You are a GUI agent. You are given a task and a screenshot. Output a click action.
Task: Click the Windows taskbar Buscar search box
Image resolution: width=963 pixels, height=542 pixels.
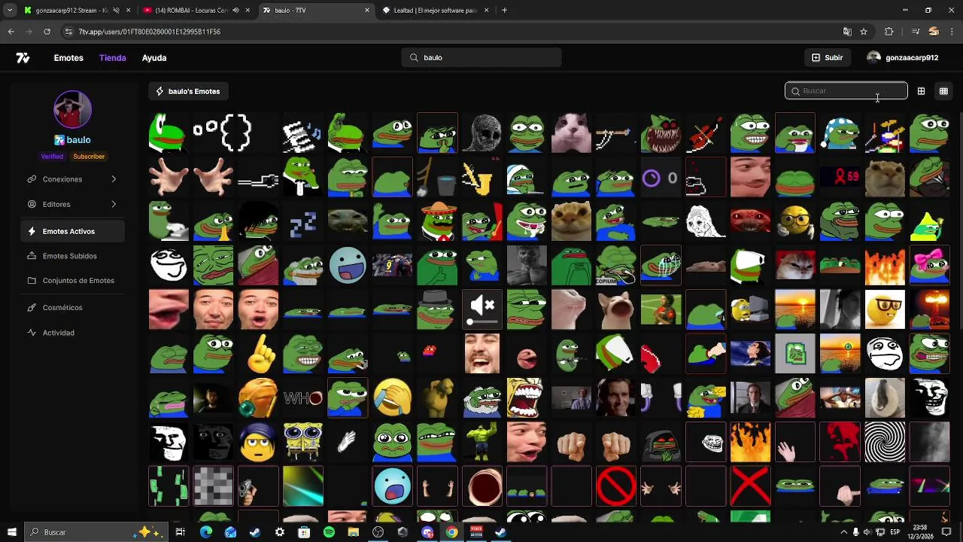tap(96, 532)
